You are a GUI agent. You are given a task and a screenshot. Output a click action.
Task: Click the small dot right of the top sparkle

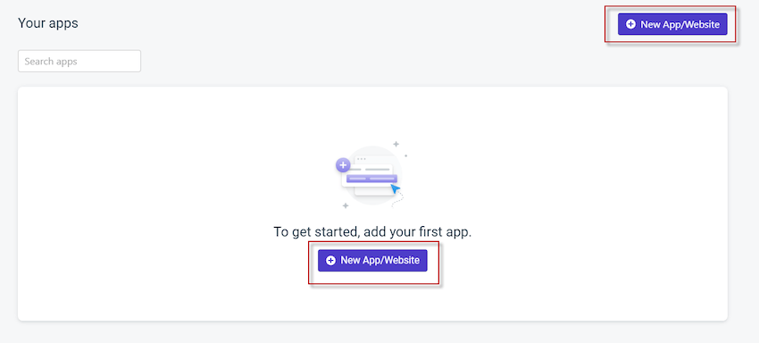(x=406, y=156)
